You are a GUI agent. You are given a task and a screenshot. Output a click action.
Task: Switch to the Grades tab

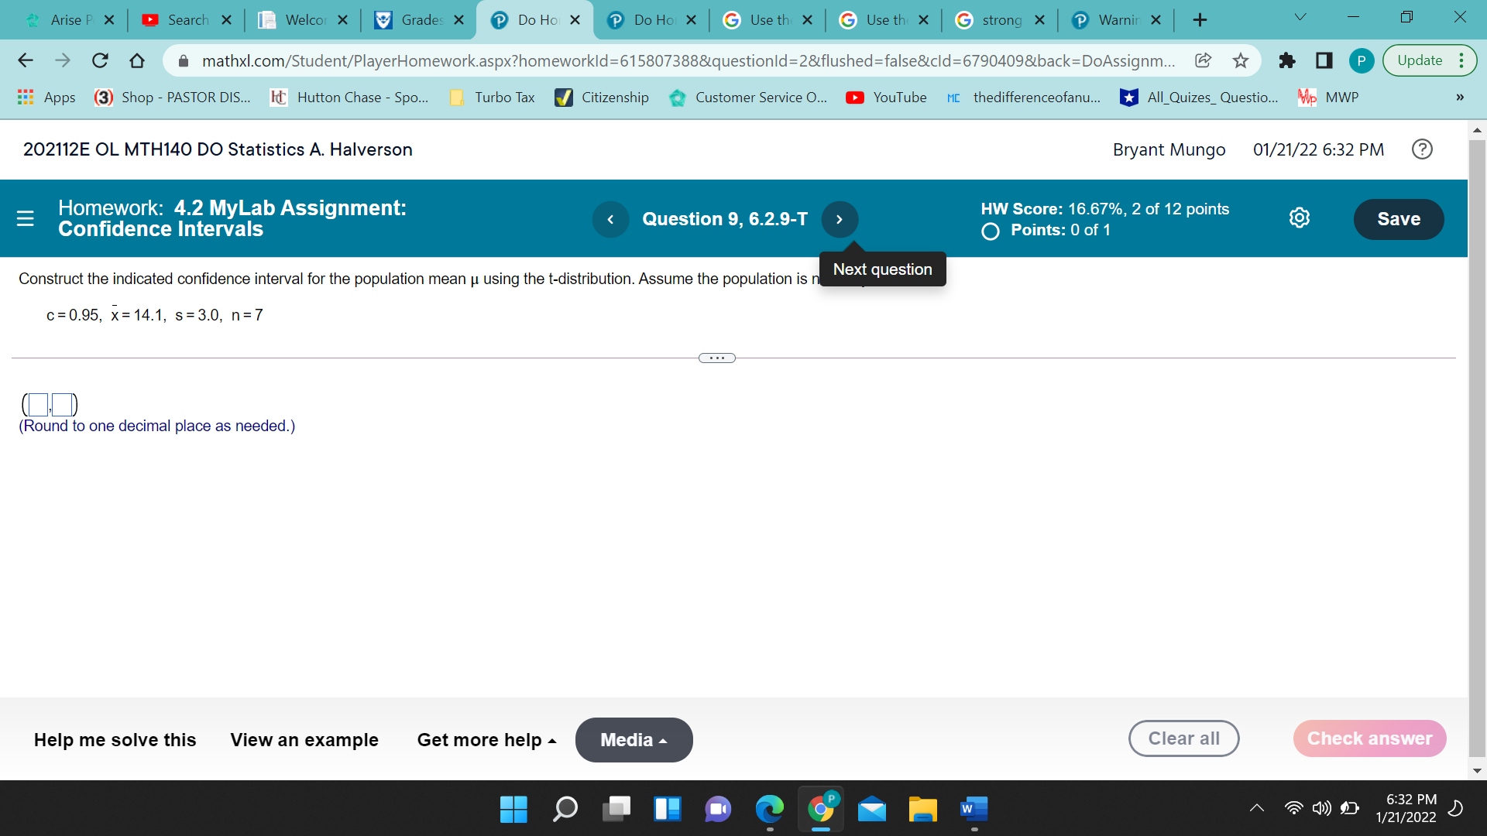[418, 20]
